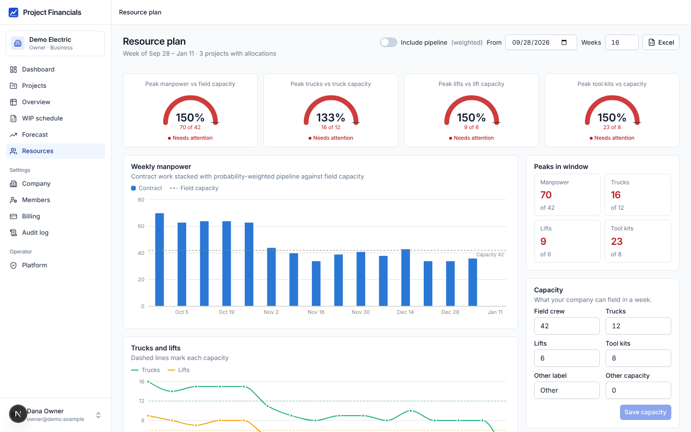Screen dimensions: 691x432
Task: Open the Overview section
Action: click(x=55, y=102)
